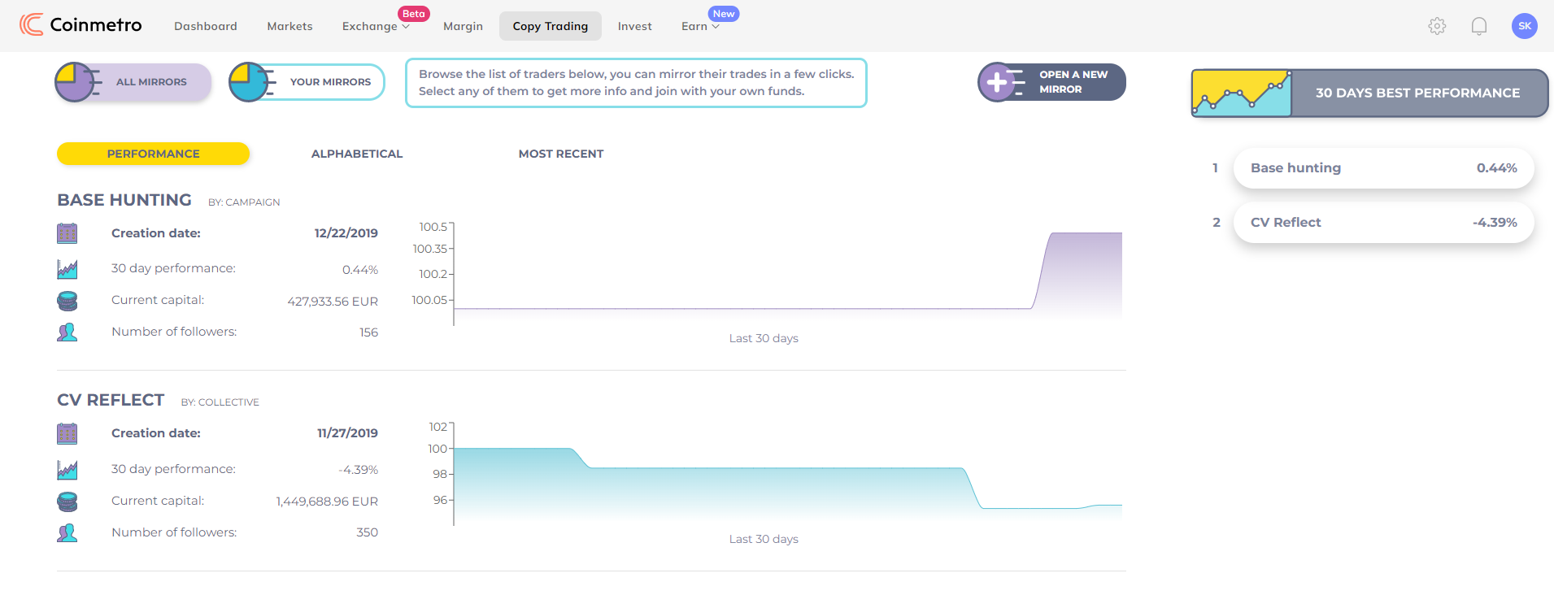Open the notifications bell
The height and width of the screenshot is (608, 1554).
[x=1479, y=26]
